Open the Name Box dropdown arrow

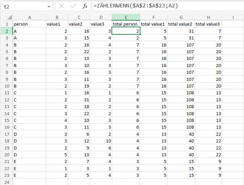[49, 7]
